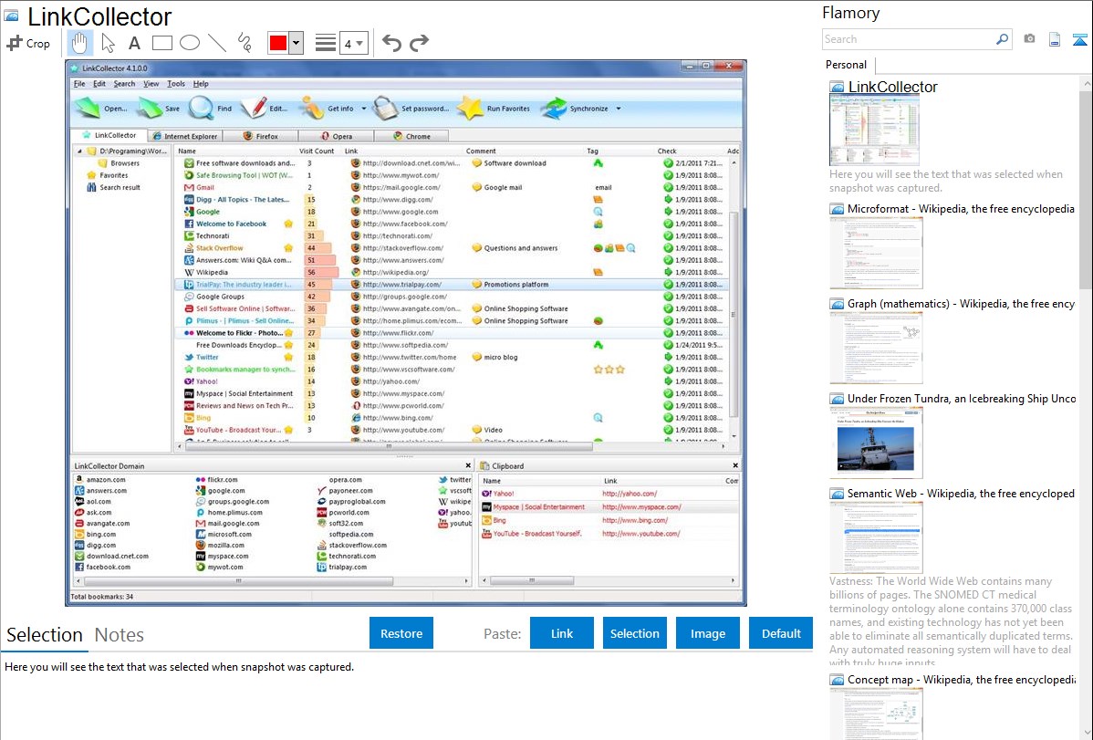This screenshot has height=740, width=1093.
Task: Click the red drawing color swatch
Action: [x=278, y=43]
